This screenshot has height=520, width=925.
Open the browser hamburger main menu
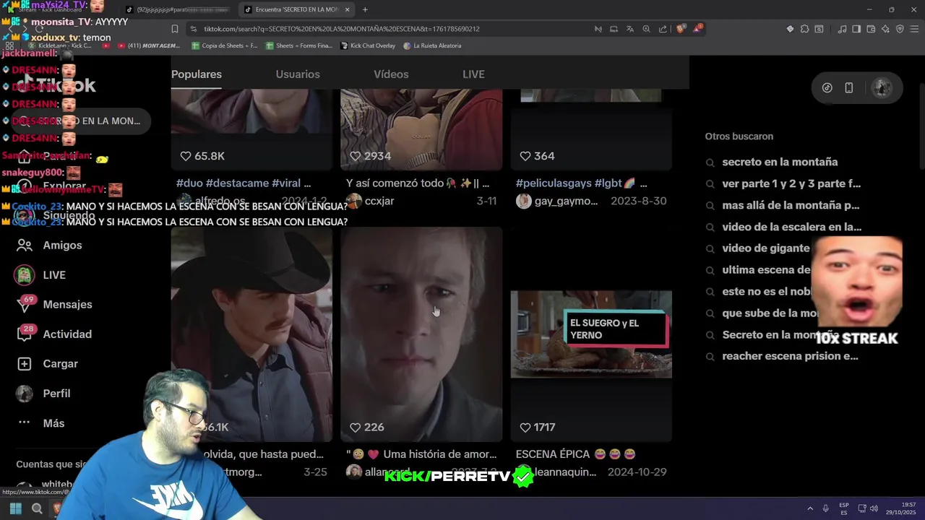pyautogui.click(x=914, y=29)
